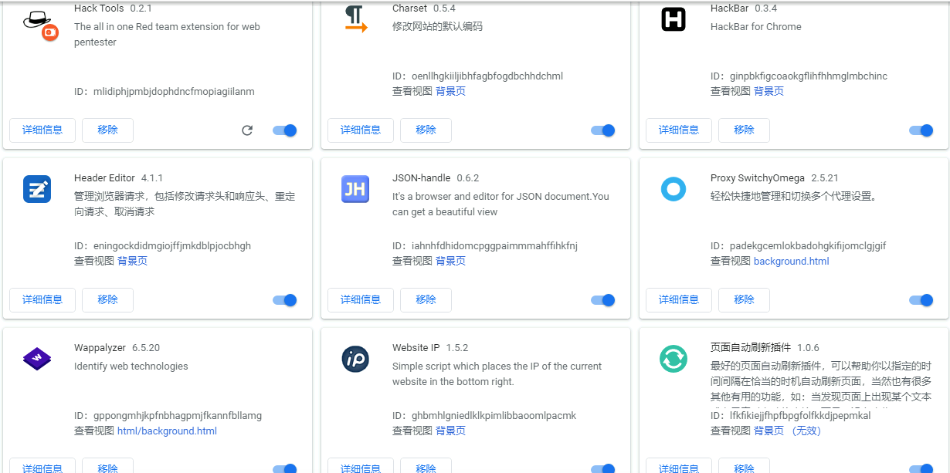Click the Header Editor 4.1.1 title

(x=119, y=177)
